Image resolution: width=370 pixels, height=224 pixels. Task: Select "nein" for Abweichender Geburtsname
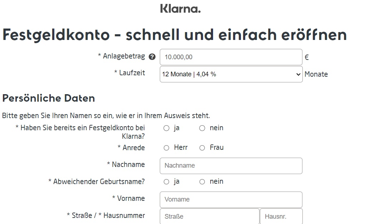pos(202,181)
